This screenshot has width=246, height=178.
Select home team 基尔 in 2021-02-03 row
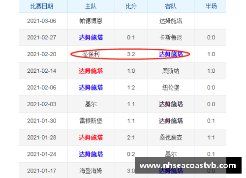[x=91, y=104]
